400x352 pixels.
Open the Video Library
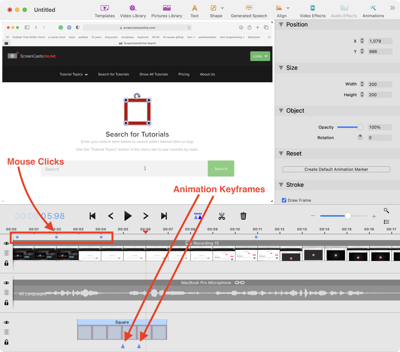click(133, 11)
